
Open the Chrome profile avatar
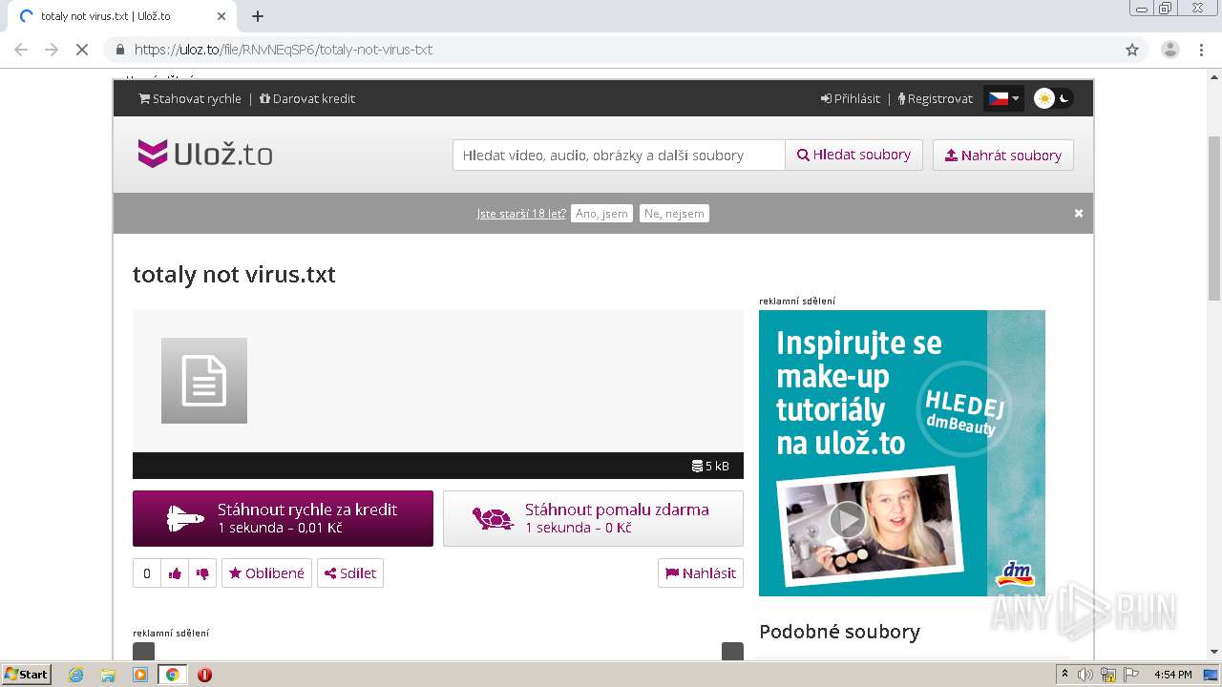coord(1170,50)
